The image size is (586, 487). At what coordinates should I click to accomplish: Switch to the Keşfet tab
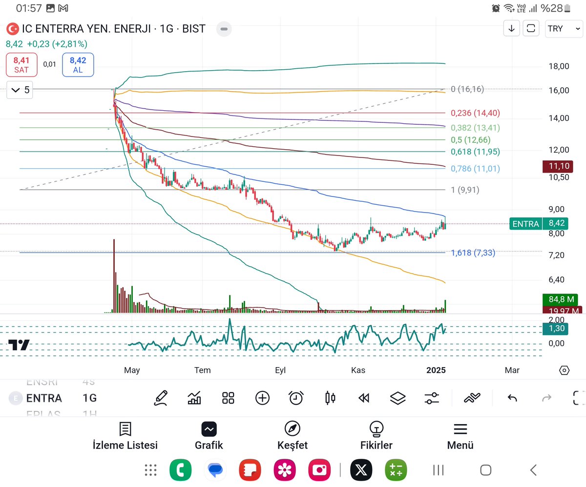[292, 435]
